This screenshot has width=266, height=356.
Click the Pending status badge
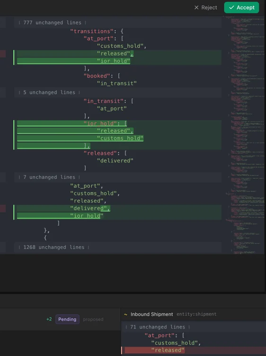[x=67, y=319]
